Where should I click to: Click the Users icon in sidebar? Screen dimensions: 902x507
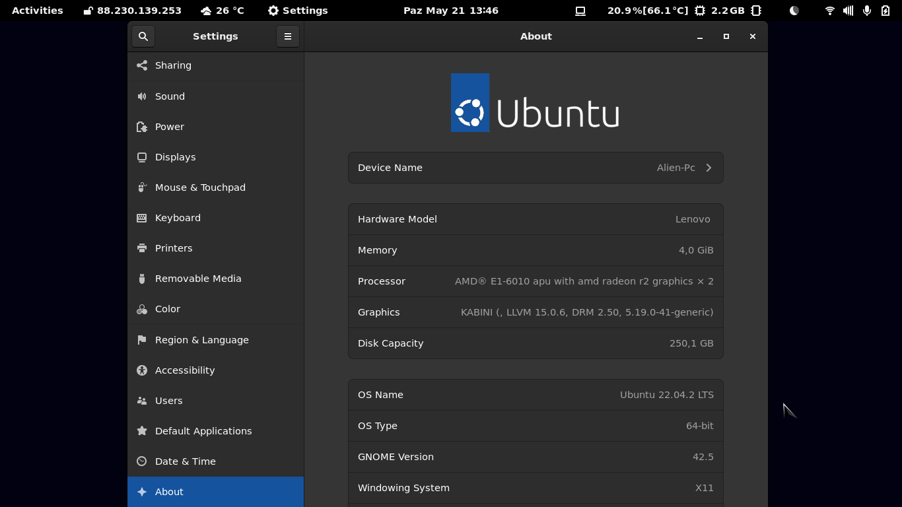(x=142, y=401)
